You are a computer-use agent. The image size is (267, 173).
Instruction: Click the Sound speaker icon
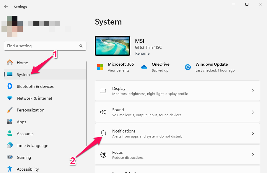(103, 112)
